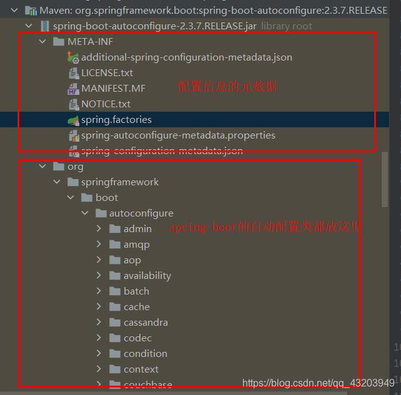Viewport: 401px width, 395px height.
Task: Click the availability folder icon
Action: click(115, 275)
